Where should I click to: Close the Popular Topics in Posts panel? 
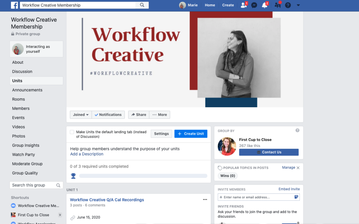(x=298, y=168)
